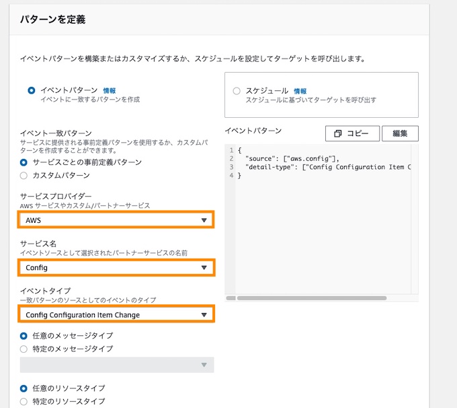This screenshot has width=457, height=408.
Task: Click the "detail-type" code line in editor
Action: coord(328,167)
